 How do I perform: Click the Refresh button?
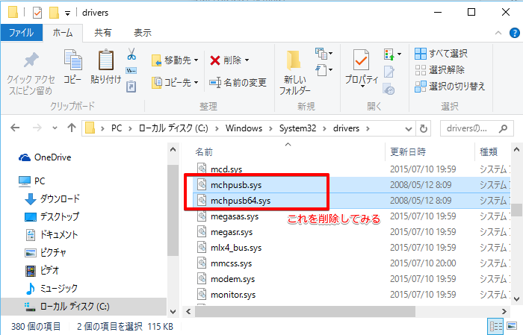click(424, 128)
